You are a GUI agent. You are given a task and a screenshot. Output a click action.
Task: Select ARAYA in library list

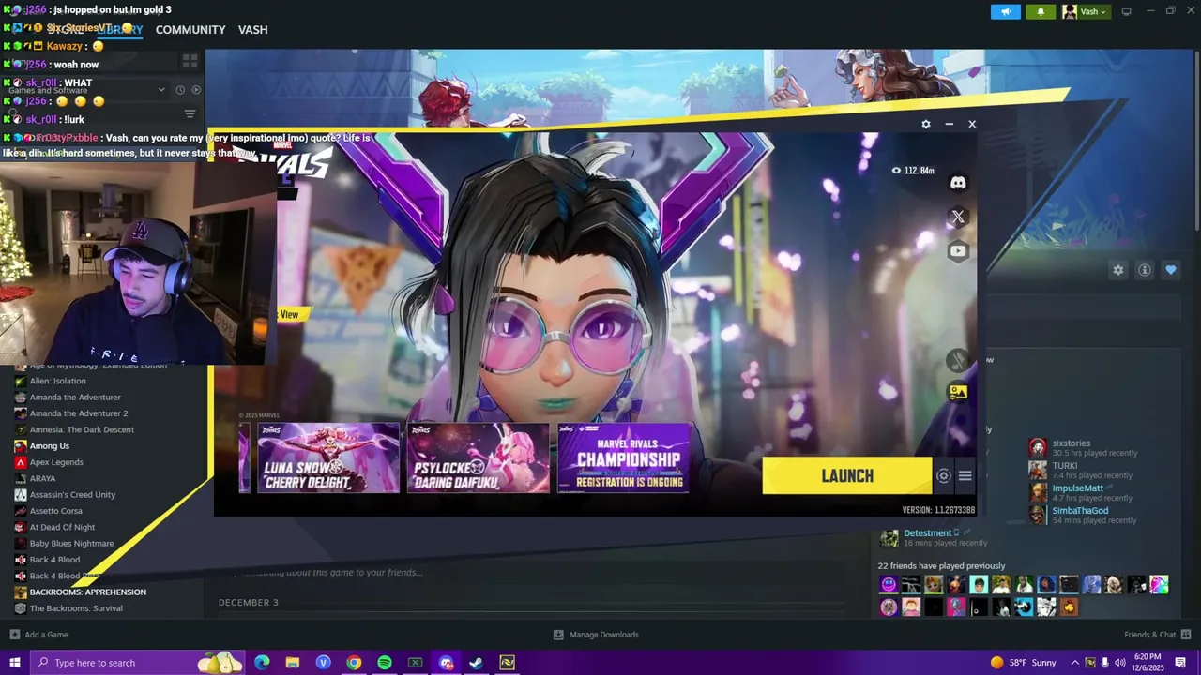(x=42, y=478)
